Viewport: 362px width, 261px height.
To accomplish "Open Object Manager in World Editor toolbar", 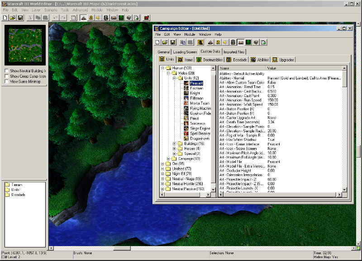I will [x=129, y=18].
